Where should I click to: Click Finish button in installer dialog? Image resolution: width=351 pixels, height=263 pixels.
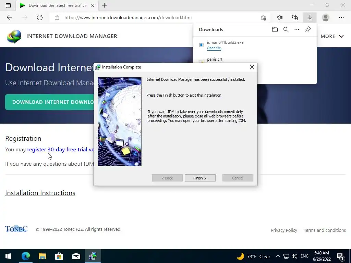pos(200,178)
